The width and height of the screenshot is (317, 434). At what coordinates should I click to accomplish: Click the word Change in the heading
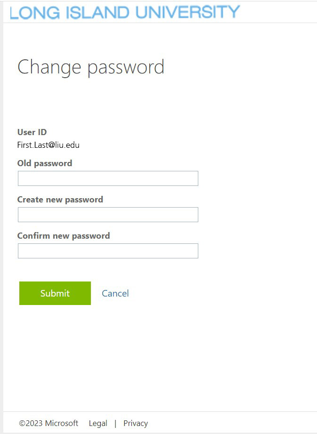(x=49, y=67)
